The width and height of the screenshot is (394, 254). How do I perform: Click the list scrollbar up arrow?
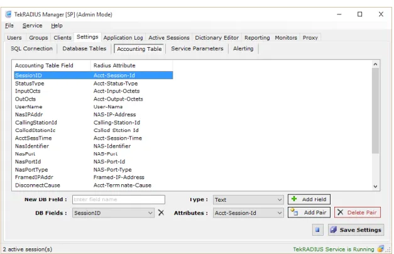pyautogui.click(x=375, y=64)
